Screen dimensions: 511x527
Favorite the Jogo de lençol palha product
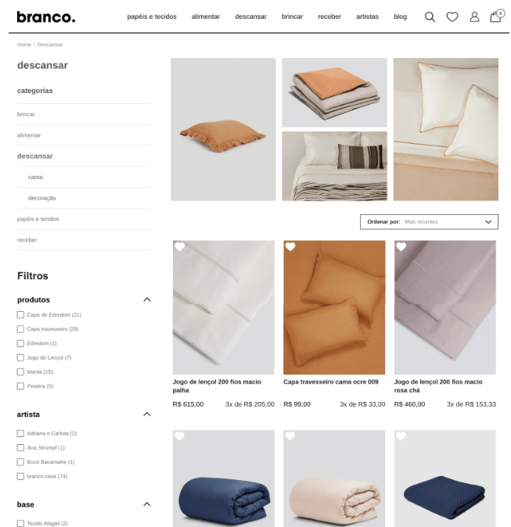pos(180,247)
